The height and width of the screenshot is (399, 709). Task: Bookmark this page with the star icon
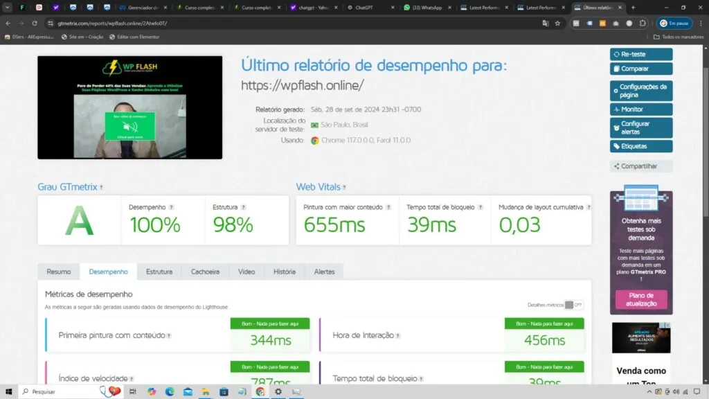(x=557, y=23)
